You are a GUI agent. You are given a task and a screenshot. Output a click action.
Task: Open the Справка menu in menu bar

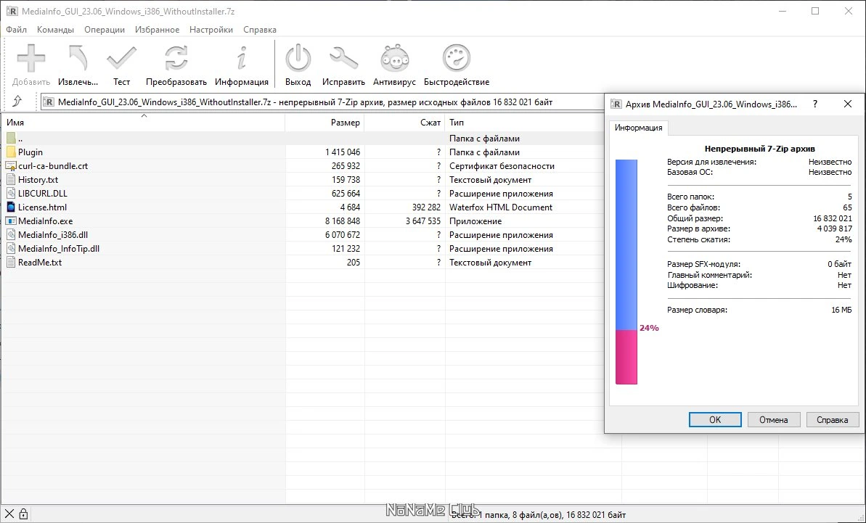(x=260, y=30)
